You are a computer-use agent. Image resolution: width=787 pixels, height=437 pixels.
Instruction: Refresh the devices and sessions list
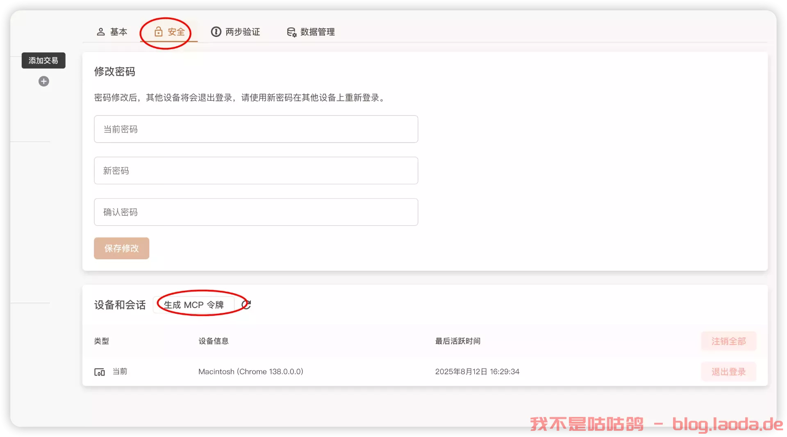coord(246,305)
